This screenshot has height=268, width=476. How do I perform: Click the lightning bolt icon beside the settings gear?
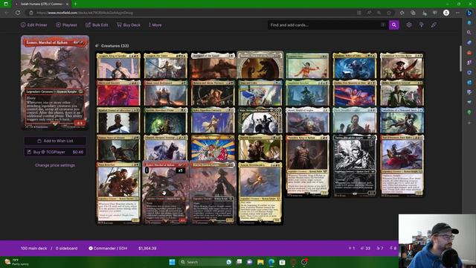tap(422, 25)
